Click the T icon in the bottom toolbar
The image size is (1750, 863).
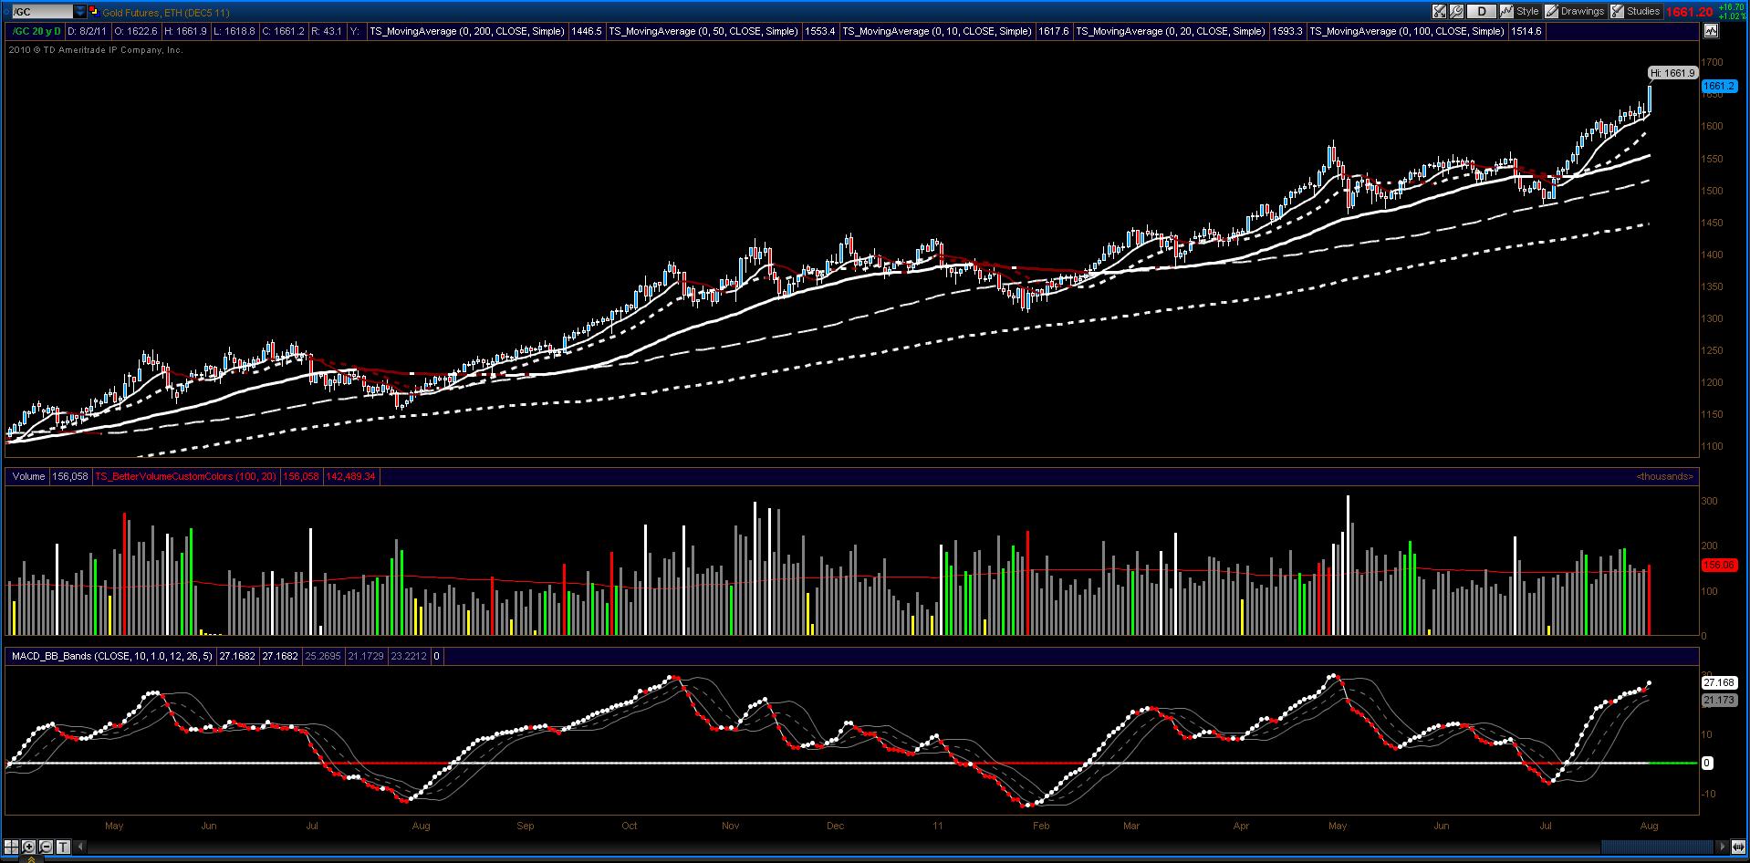[x=62, y=846]
